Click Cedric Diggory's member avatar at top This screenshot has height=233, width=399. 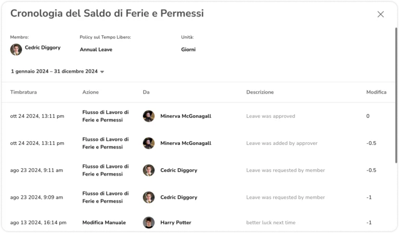(16, 49)
